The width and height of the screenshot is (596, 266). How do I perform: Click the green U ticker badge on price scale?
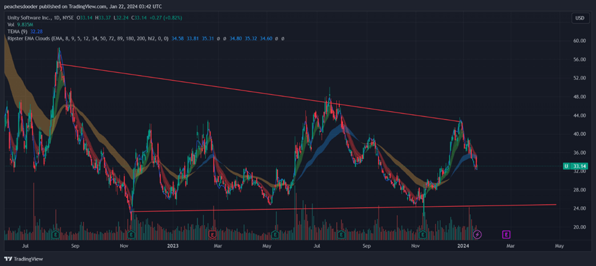tap(566, 166)
